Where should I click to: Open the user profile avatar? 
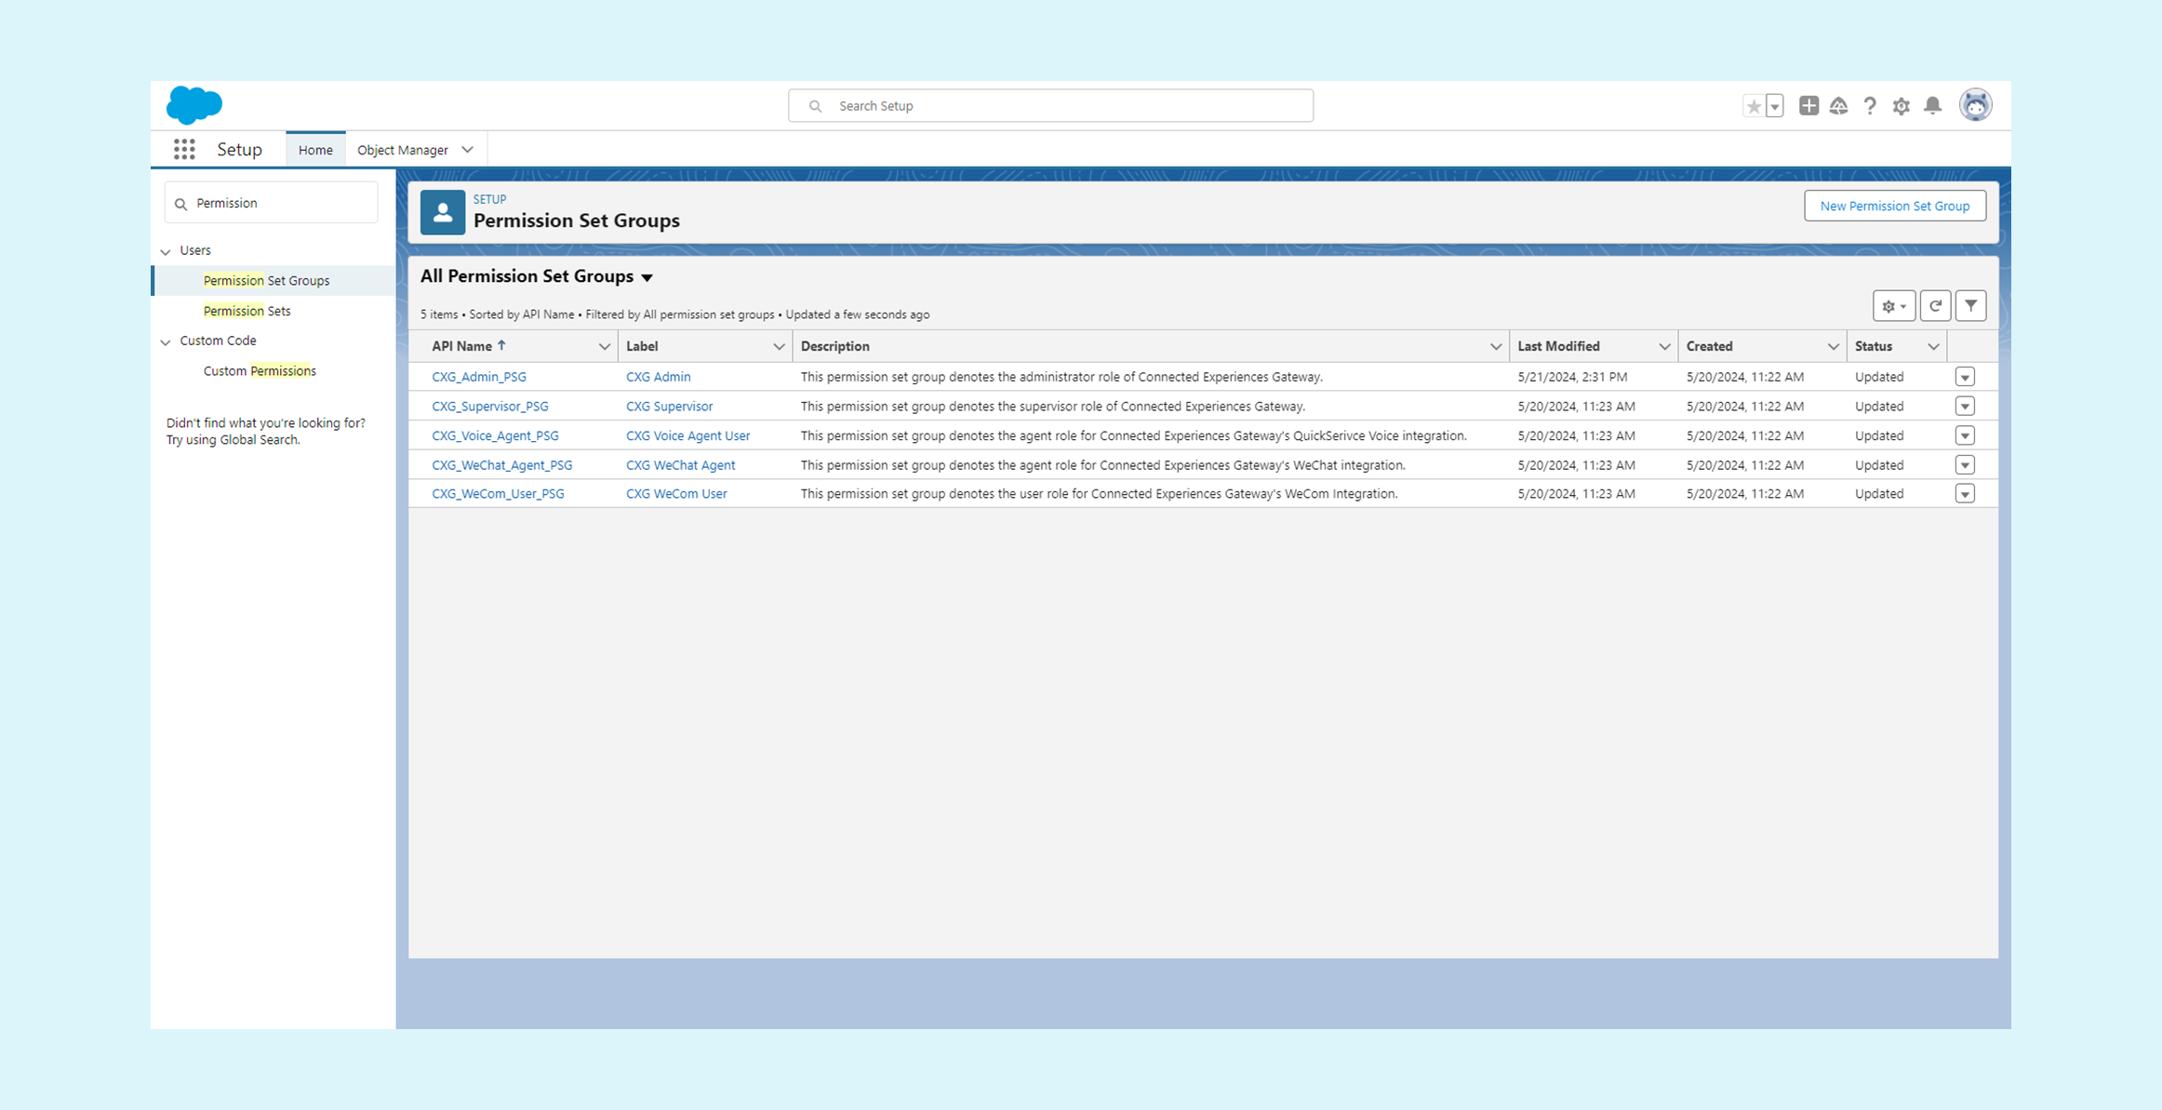click(x=1975, y=105)
